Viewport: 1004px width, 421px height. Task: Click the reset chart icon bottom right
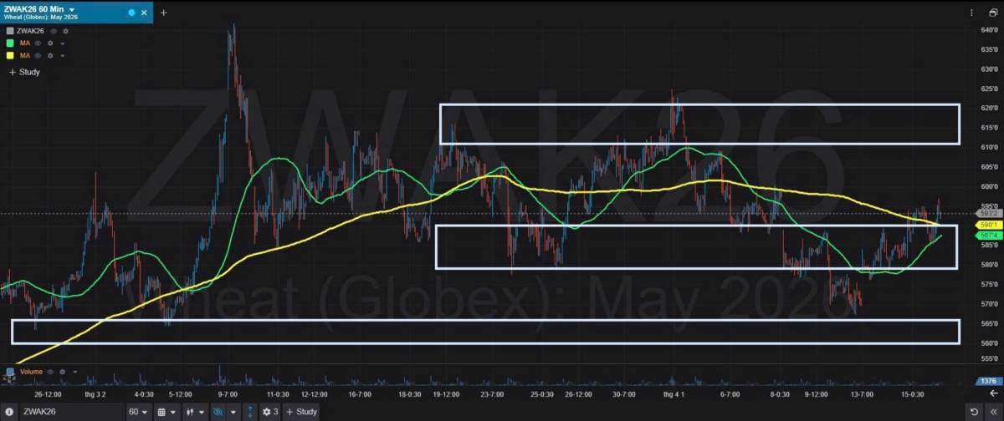pos(976,412)
